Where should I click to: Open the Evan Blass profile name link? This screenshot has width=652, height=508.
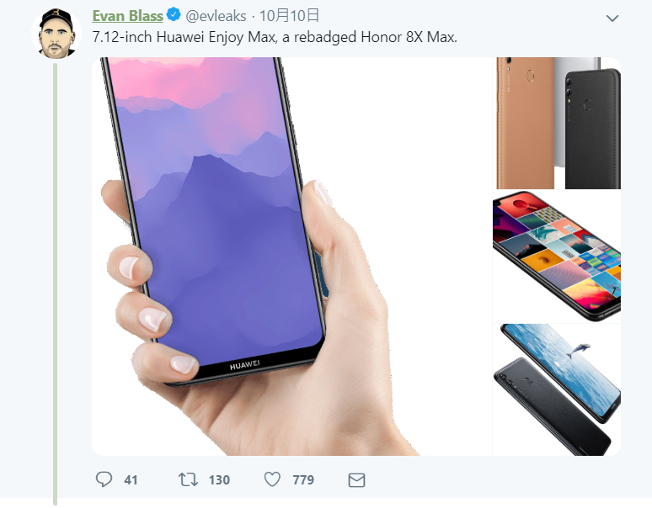point(127,15)
